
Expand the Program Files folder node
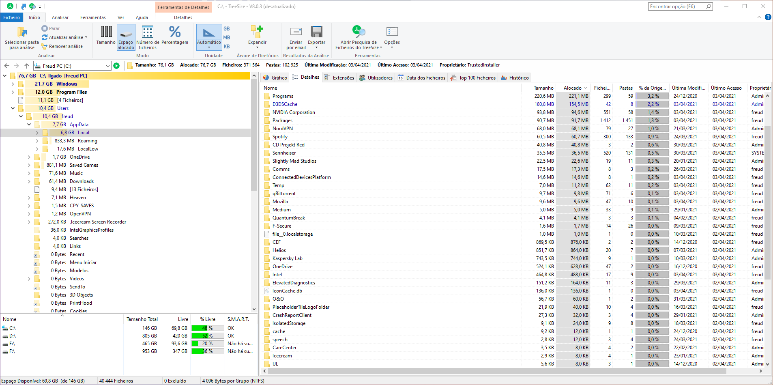coord(13,92)
